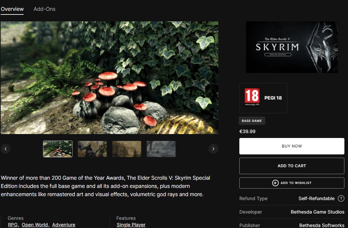Select the mushroom screenshot thumbnail
The width and height of the screenshot is (348, 228).
coord(57,149)
